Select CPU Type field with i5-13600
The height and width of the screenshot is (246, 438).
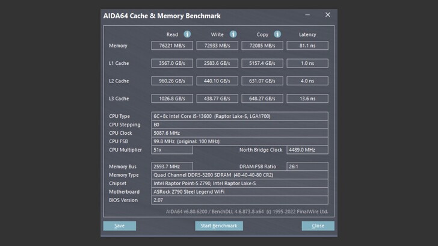239,116
